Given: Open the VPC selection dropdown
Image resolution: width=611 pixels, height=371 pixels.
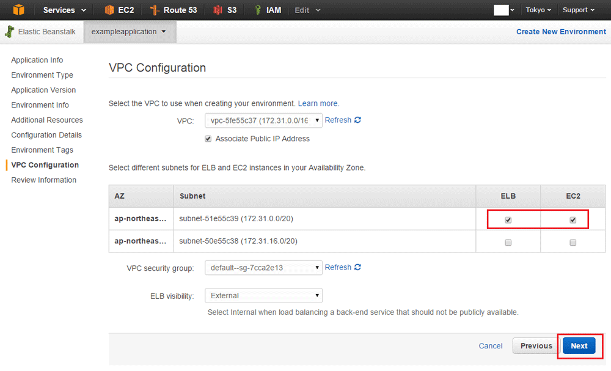Looking at the screenshot, I should pos(263,120).
